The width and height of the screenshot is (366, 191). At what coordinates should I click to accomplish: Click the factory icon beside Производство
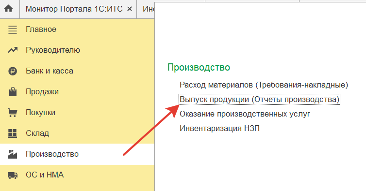coord(13,154)
